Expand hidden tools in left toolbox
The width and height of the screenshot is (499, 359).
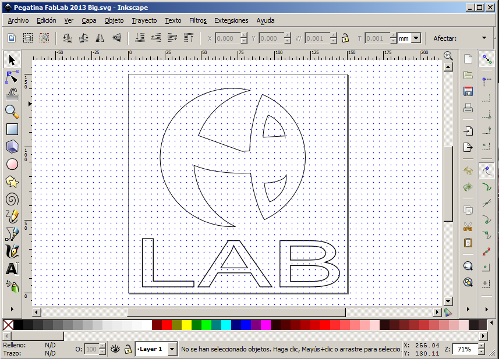click(x=12, y=309)
